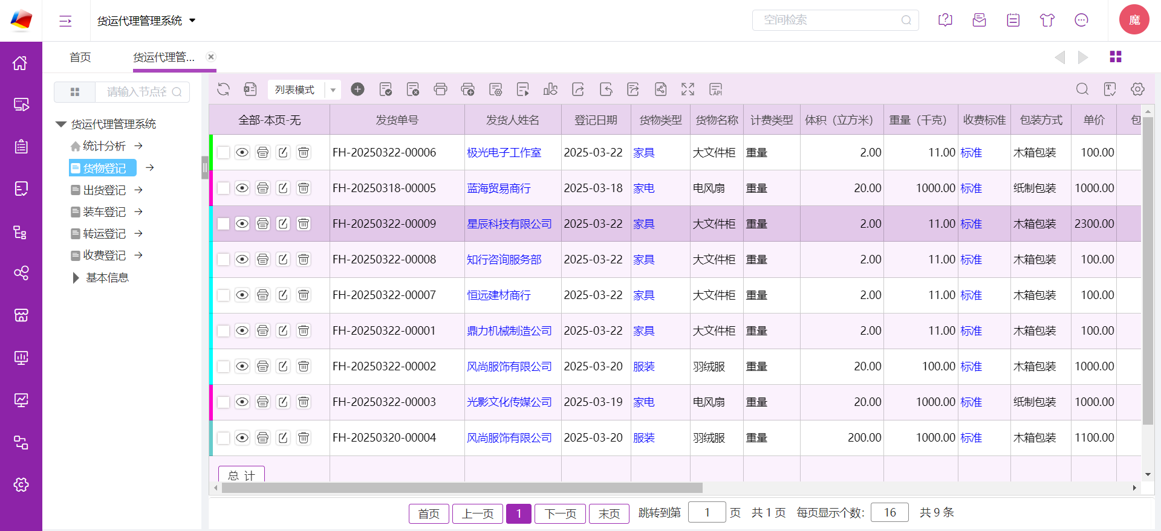Click the vertical scrollbar of the table

point(1148,272)
